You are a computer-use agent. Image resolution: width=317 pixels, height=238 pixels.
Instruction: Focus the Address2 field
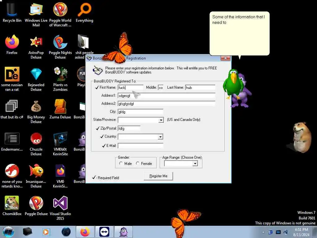pos(167,104)
